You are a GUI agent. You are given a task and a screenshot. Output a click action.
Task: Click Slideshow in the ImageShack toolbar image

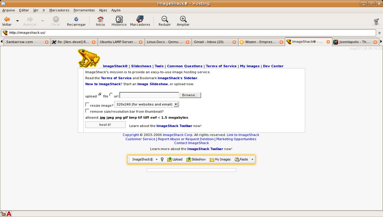click(x=196, y=159)
